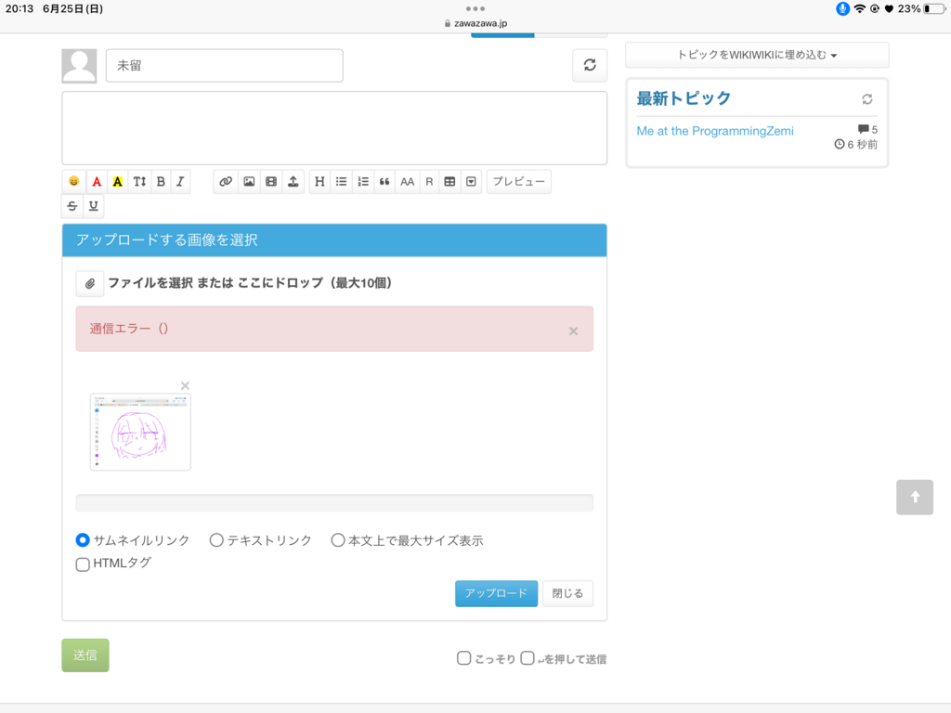Select the サムネイルリンク radio option
951x713 pixels.
[83, 539]
